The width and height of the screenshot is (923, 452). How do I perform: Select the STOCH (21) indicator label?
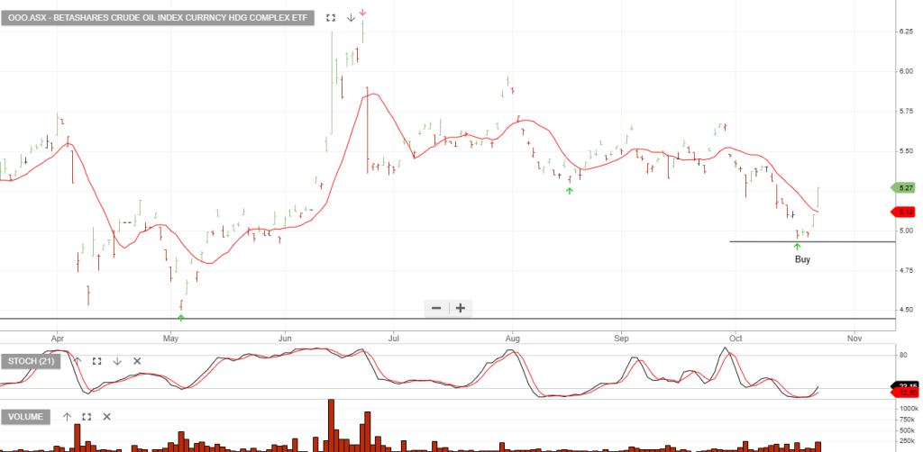(32, 361)
